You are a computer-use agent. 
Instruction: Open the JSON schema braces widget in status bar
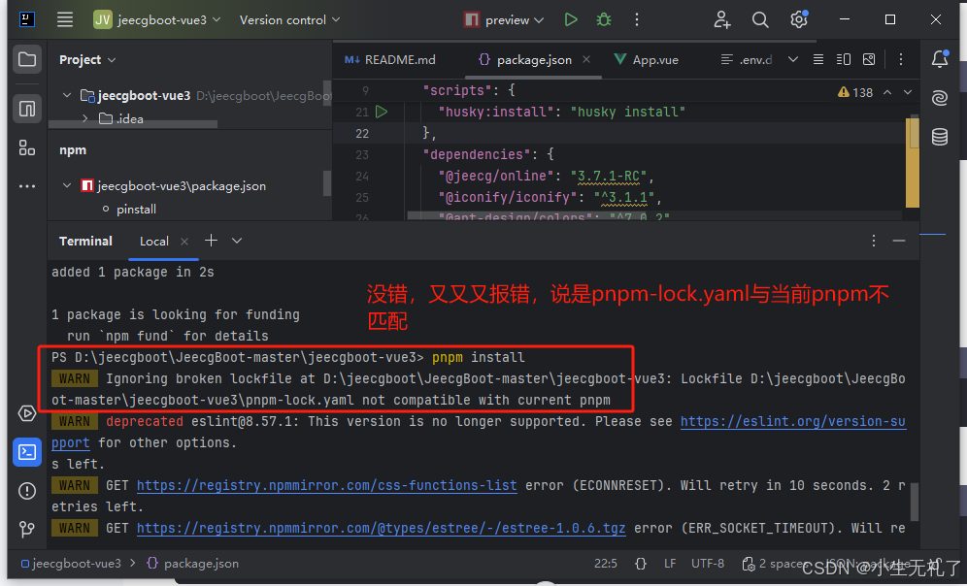(x=641, y=564)
